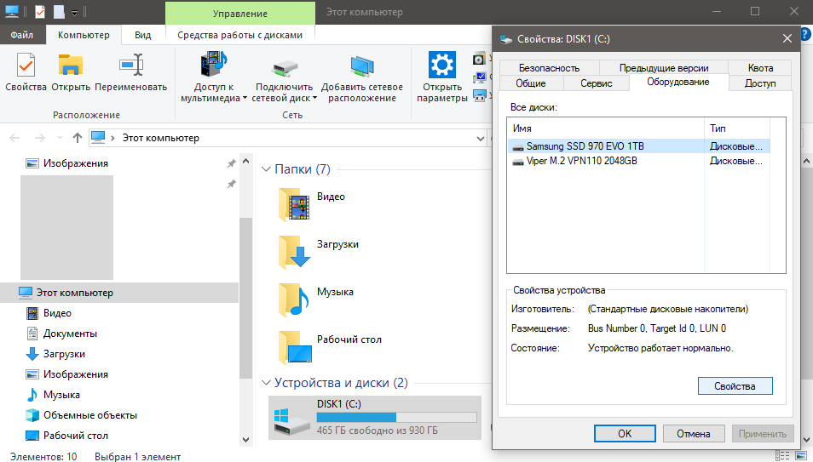Click the Имя column header
813x462 pixels.
pyautogui.click(x=606, y=128)
